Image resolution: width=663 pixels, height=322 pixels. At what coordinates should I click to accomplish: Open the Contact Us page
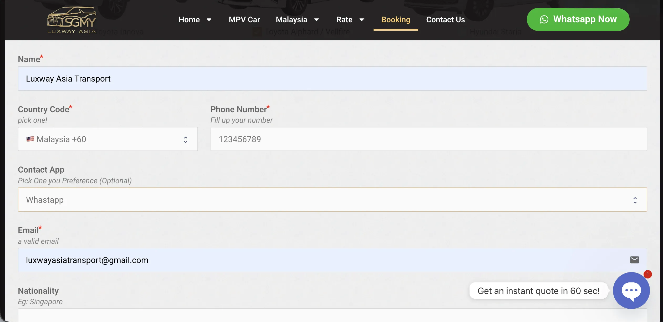coord(445,20)
